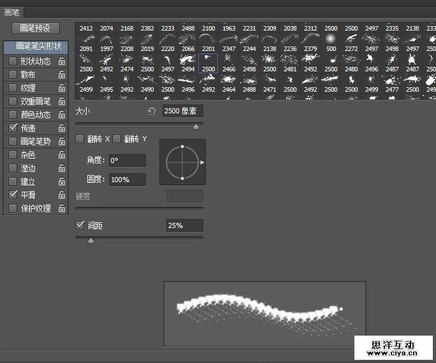The width and height of the screenshot is (436, 363).
Task: Click the lock icon next to 平滑
Action: (62, 195)
